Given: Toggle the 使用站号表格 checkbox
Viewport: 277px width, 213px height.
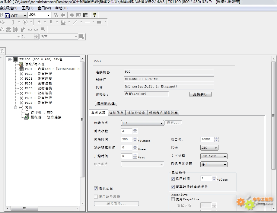Looking at the screenshot, I should coord(96,196).
